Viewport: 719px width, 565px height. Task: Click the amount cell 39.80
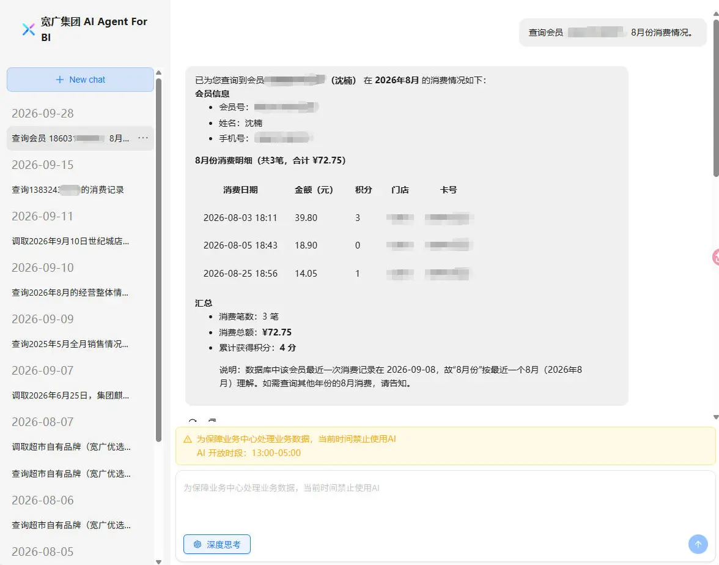point(306,217)
